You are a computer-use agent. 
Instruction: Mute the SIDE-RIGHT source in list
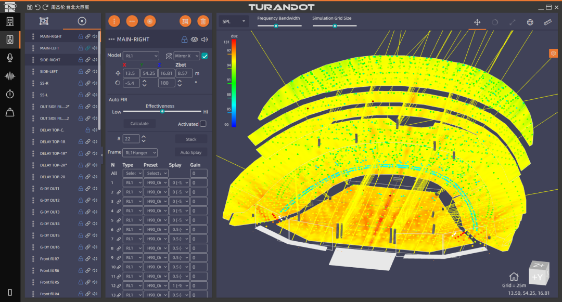point(95,60)
